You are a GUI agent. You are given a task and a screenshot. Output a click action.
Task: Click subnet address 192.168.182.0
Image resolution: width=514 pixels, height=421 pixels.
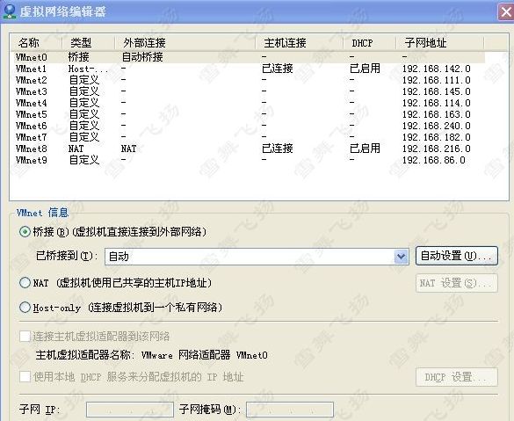437,137
